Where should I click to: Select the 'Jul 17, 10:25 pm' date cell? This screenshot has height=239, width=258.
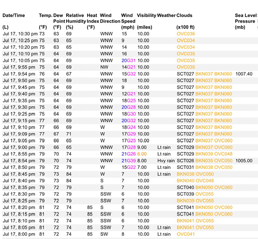point(20,40)
